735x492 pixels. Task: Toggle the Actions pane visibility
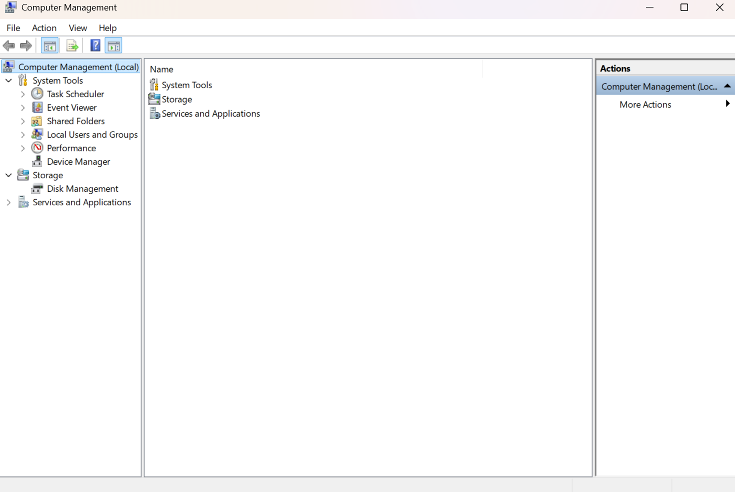point(113,45)
